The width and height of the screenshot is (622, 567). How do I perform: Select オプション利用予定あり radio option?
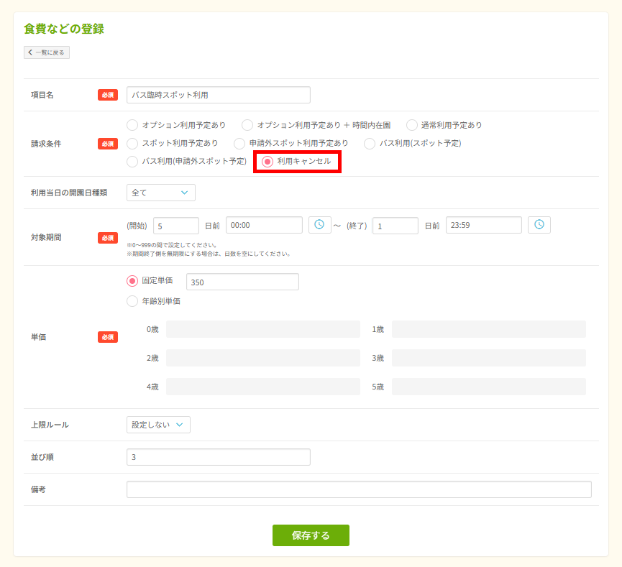132,125
